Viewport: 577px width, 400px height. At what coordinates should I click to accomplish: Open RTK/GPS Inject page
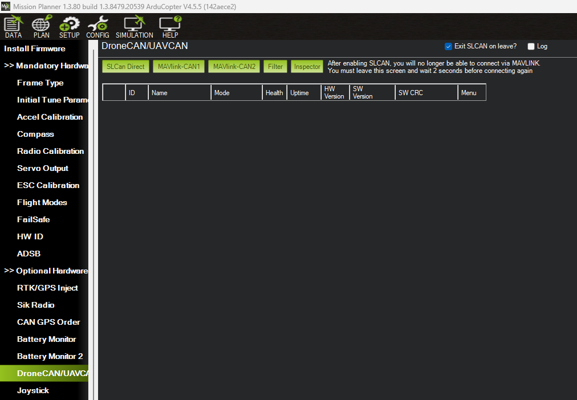(47, 288)
